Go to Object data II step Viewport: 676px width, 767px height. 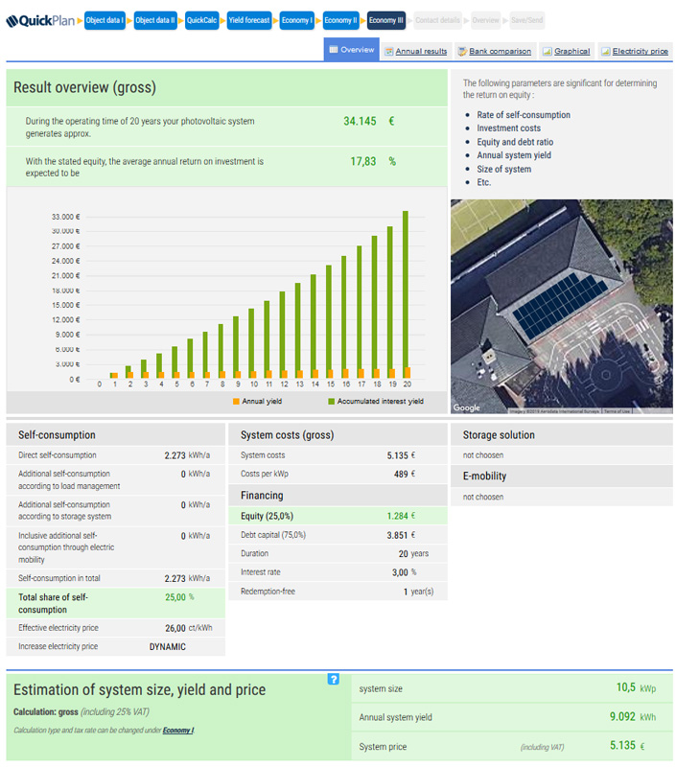(155, 20)
